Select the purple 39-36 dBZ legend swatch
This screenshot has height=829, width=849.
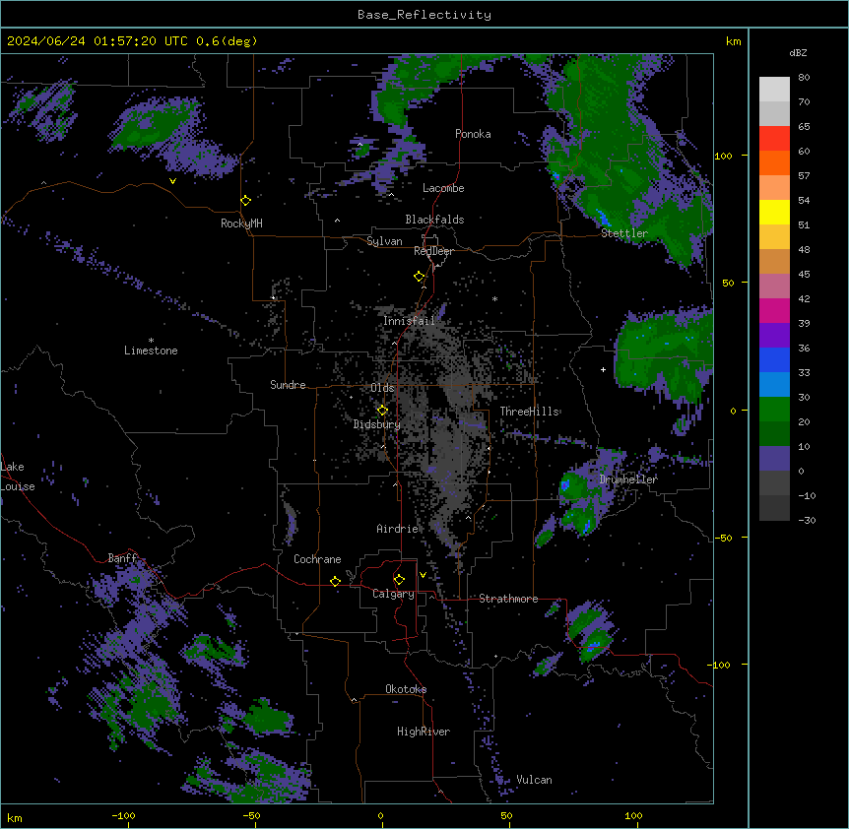pos(774,336)
